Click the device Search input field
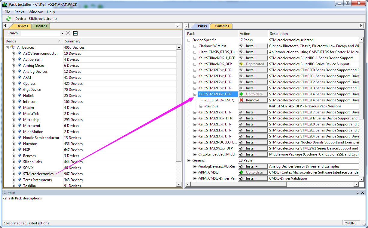This screenshot has width=368, height=228. tap(40, 33)
